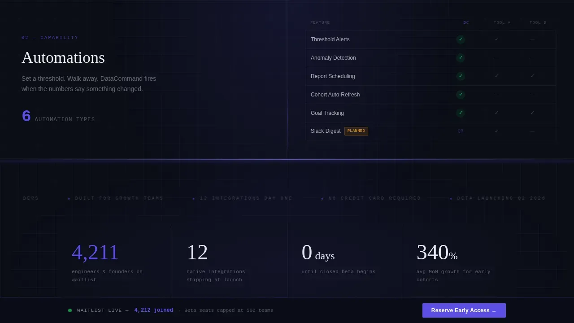Click the Report Scheduling feature name
Screen dimensions: 574x323
click(333, 76)
